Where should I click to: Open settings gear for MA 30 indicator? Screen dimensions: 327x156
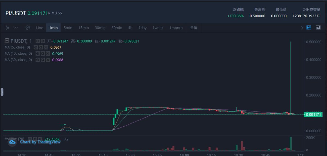coord(43,60)
